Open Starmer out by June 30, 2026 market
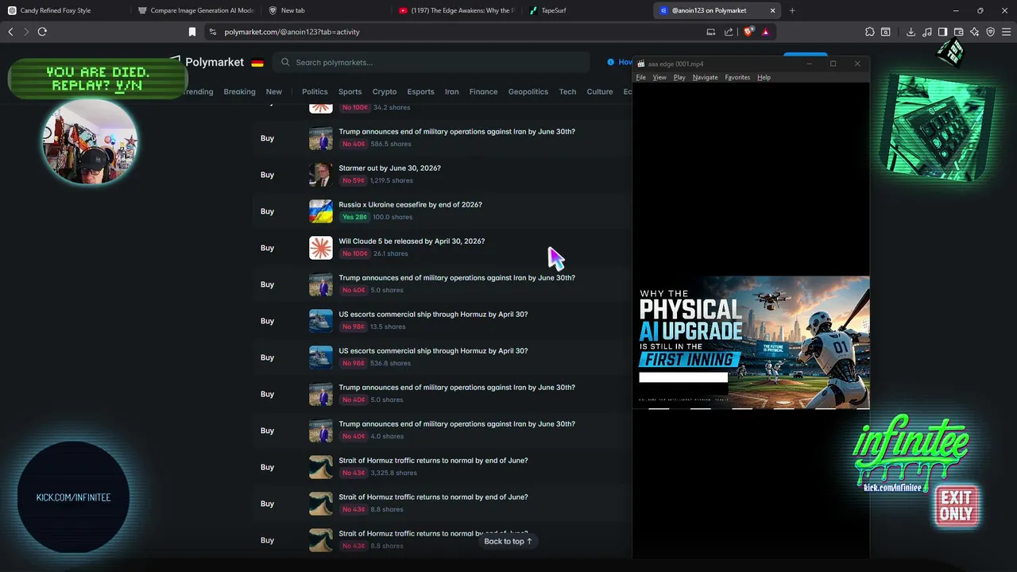This screenshot has height=572, width=1017. click(x=389, y=168)
